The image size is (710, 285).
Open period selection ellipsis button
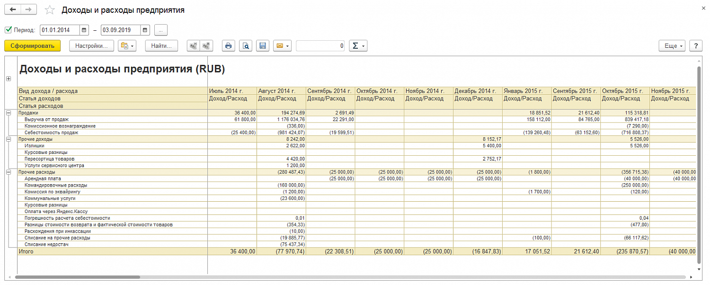pos(161,30)
